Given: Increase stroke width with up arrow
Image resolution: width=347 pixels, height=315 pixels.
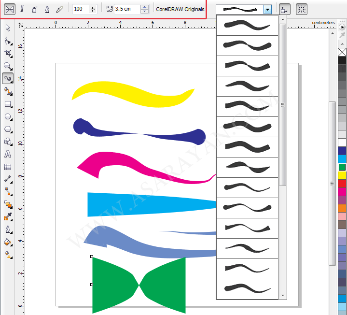Looking at the screenshot, I should 144,6.
